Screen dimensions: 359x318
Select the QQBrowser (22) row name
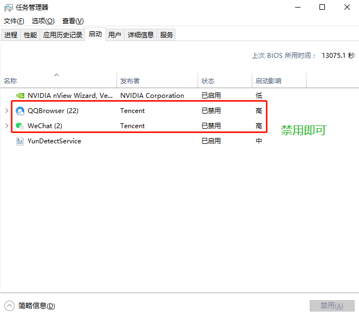tap(53, 111)
